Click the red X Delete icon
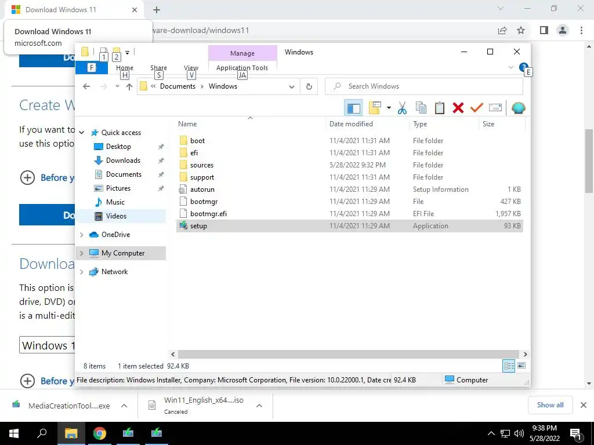 pos(458,108)
